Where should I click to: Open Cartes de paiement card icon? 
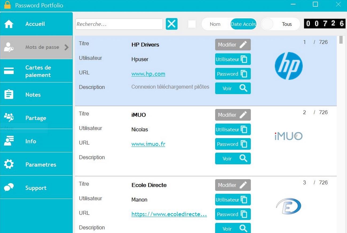[9, 71]
